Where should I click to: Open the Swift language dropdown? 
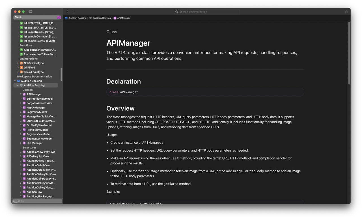(x=37, y=17)
